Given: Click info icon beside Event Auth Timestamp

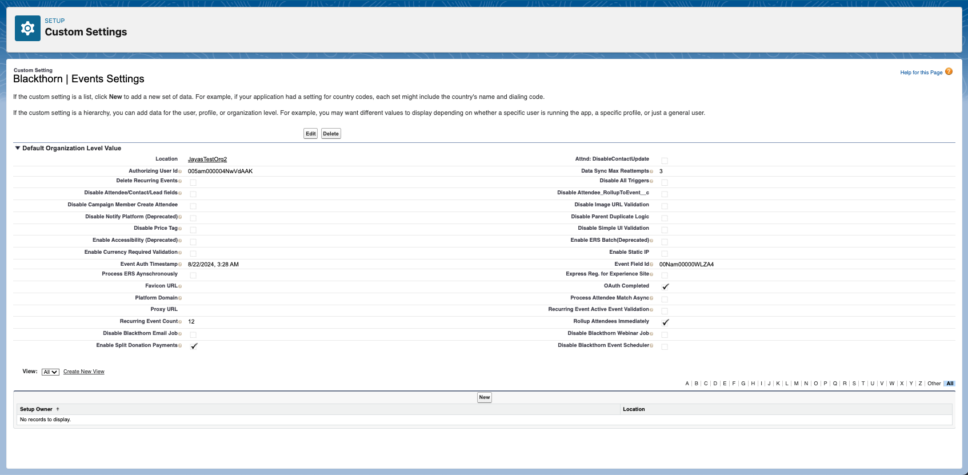Looking at the screenshot, I should coord(180,265).
